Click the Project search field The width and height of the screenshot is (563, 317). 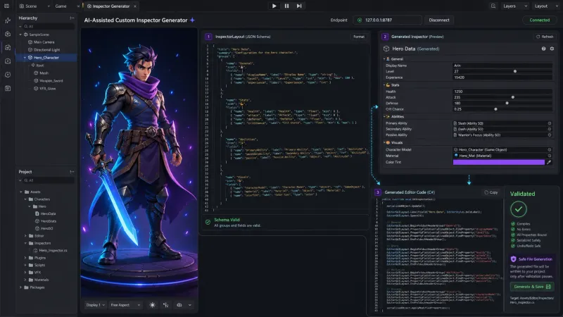click(x=49, y=180)
